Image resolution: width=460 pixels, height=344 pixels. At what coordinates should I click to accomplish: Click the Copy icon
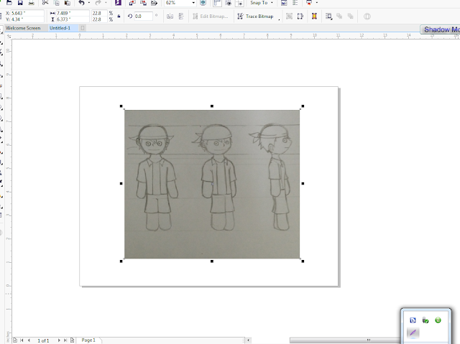[57, 3]
